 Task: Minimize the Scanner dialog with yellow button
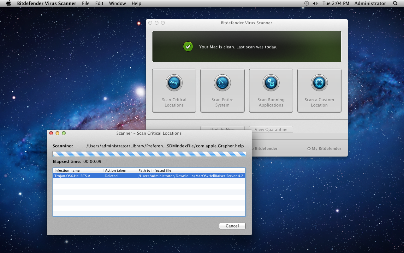pyautogui.click(x=57, y=133)
